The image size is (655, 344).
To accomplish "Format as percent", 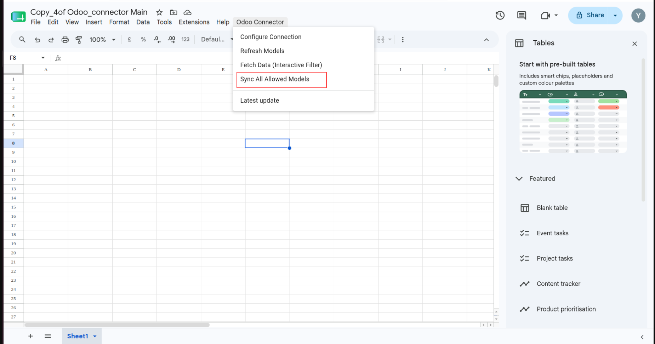I will click(143, 40).
